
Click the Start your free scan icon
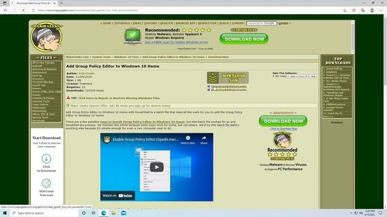tap(46, 183)
